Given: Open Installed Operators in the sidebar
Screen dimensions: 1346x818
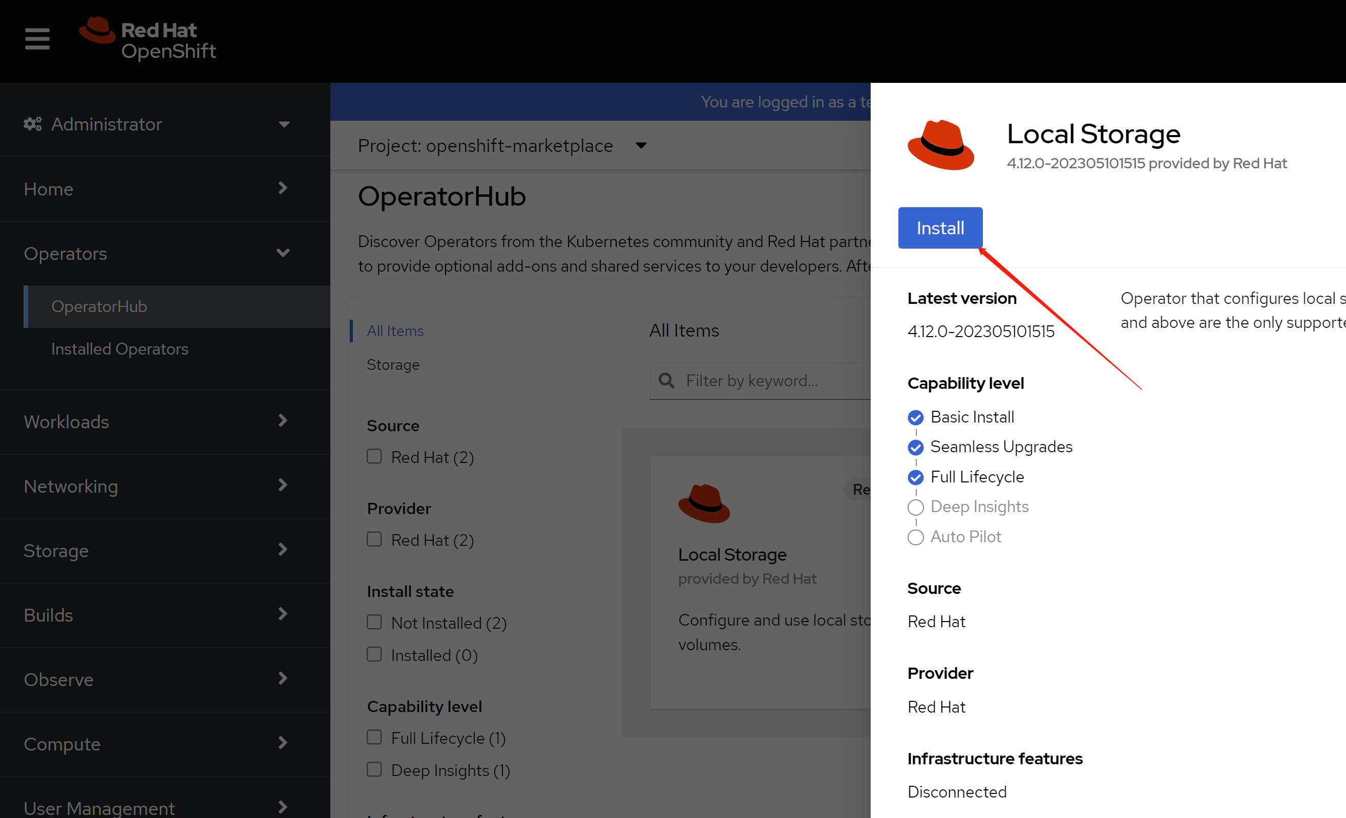Looking at the screenshot, I should coord(120,349).
